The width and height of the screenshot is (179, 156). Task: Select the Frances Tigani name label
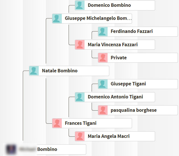click(x=81, y=123)
